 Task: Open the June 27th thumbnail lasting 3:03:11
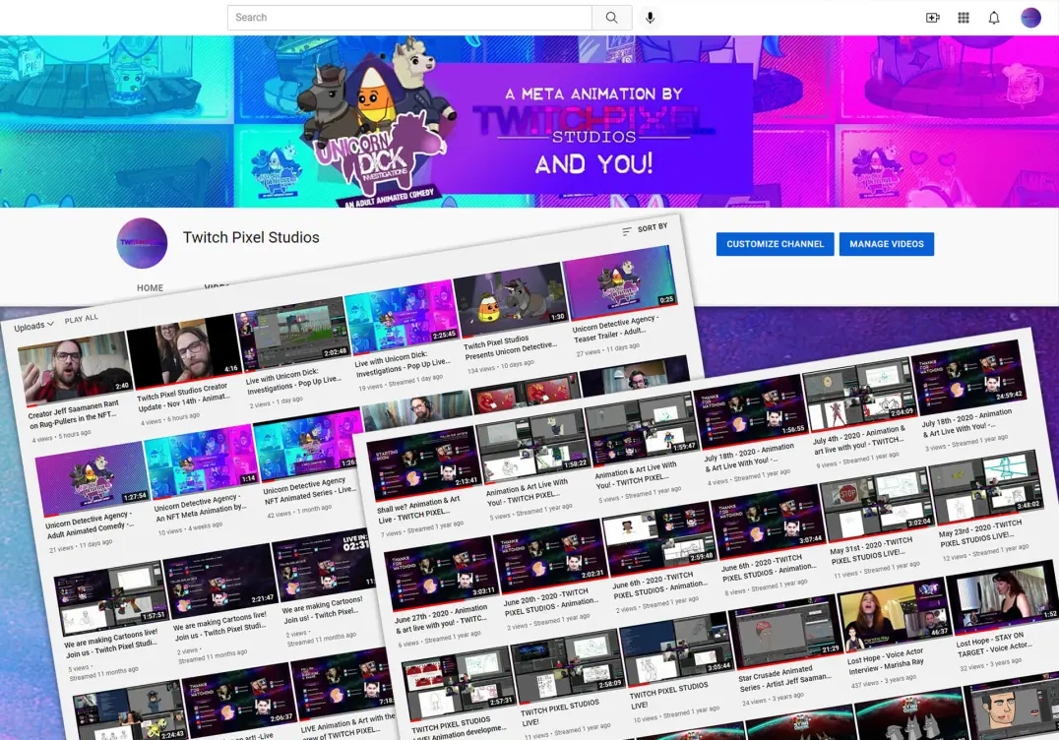pyautogui.click(x=442, y=575)
